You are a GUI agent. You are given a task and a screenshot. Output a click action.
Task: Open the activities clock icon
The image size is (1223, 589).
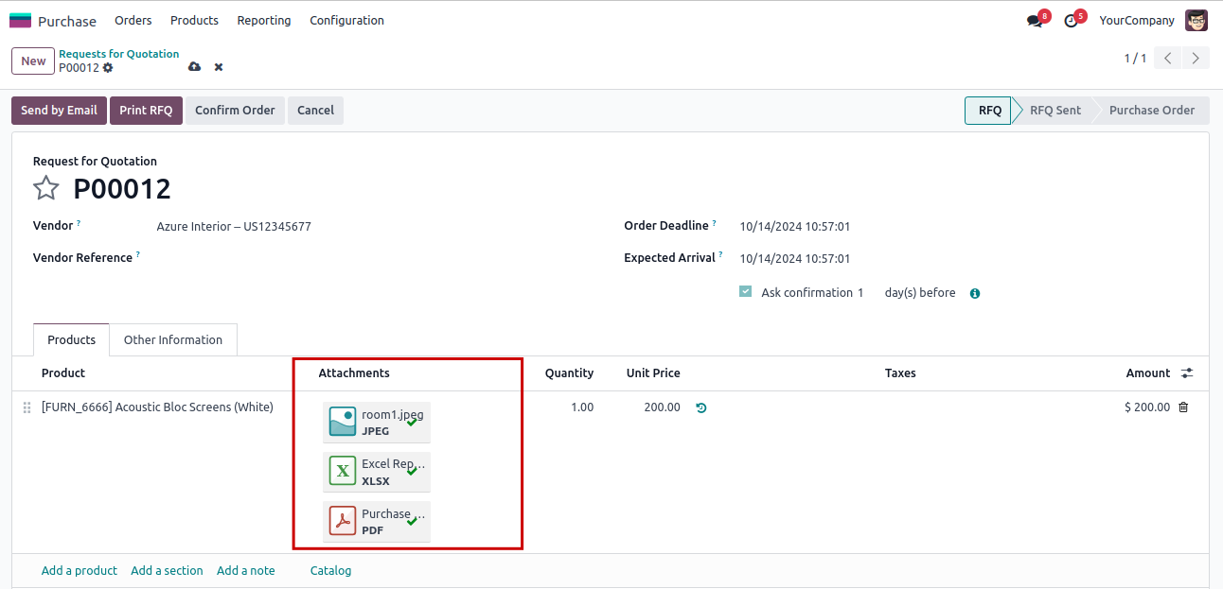point(1071,21)
